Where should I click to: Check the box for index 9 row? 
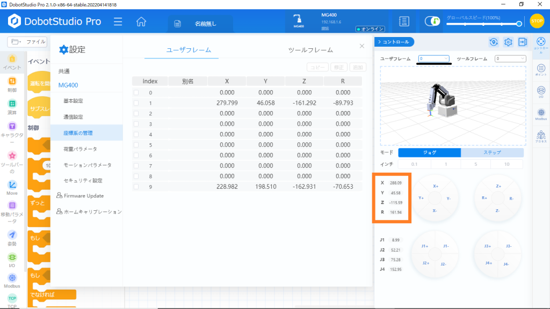[x=136, y=187]
